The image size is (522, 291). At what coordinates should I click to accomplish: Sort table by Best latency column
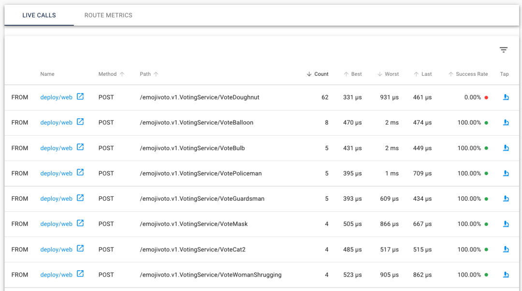tap(352, 74)
